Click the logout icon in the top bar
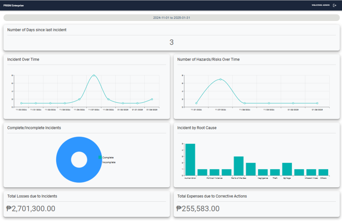The width and height of the screenshot is (342, 222). click(x=335, y=5)
